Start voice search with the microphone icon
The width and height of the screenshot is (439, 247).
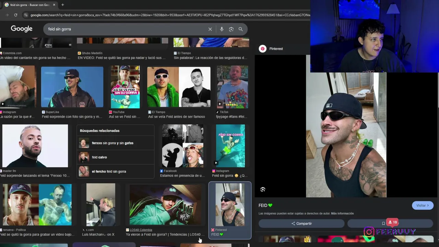click(222, 29)
